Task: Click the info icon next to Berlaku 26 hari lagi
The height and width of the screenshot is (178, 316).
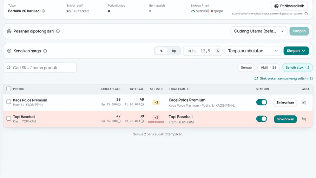Action: pyautogui.click(x=43, y=11)
